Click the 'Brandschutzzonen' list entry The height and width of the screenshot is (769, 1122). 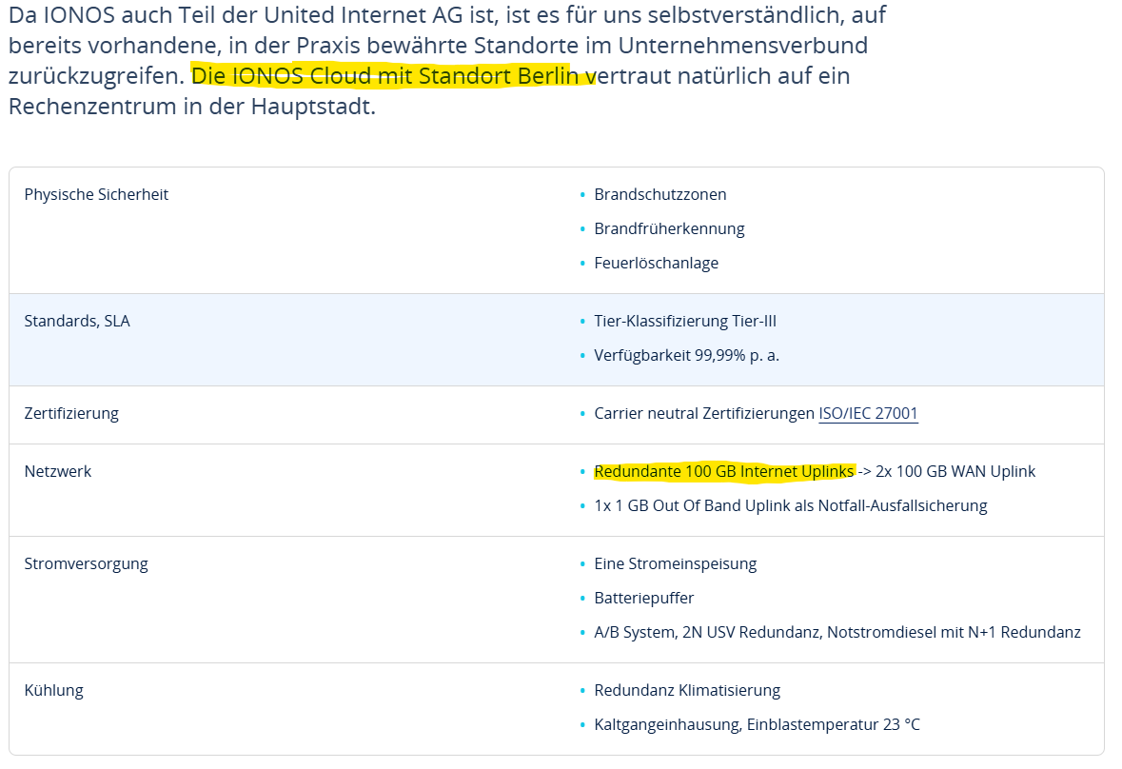(659, 194)
